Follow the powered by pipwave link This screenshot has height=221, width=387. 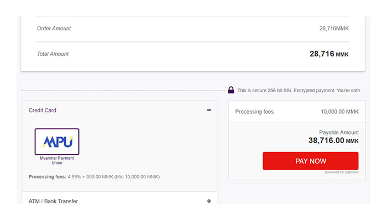(342, 172)
